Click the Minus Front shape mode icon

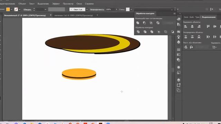click(144, 23)
